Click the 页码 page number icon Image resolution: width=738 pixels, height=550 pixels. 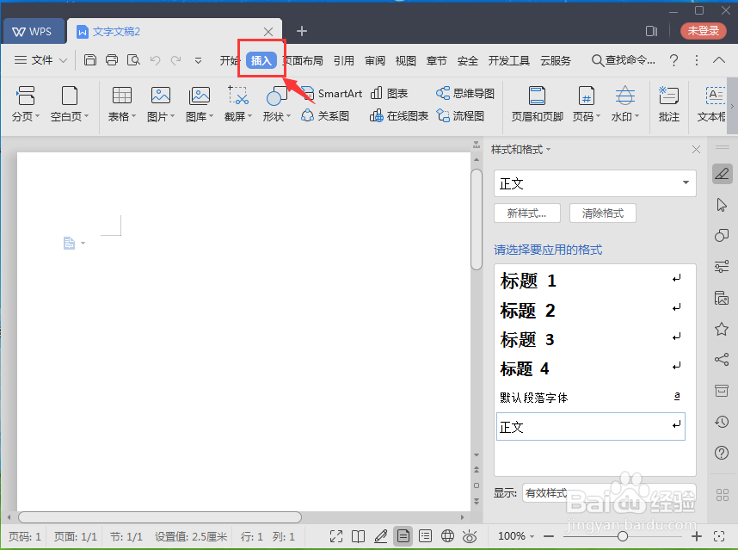coord(587,104)
